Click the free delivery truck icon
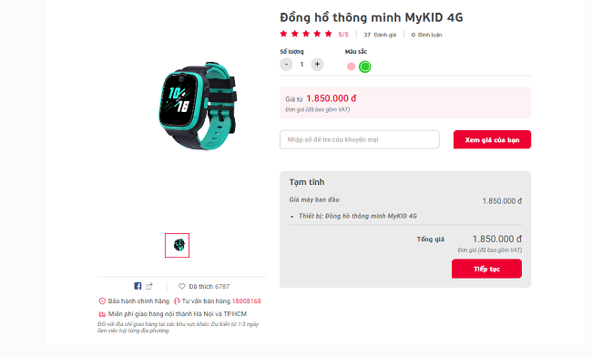This screenshot has width=592, height=357. point(102,314)
